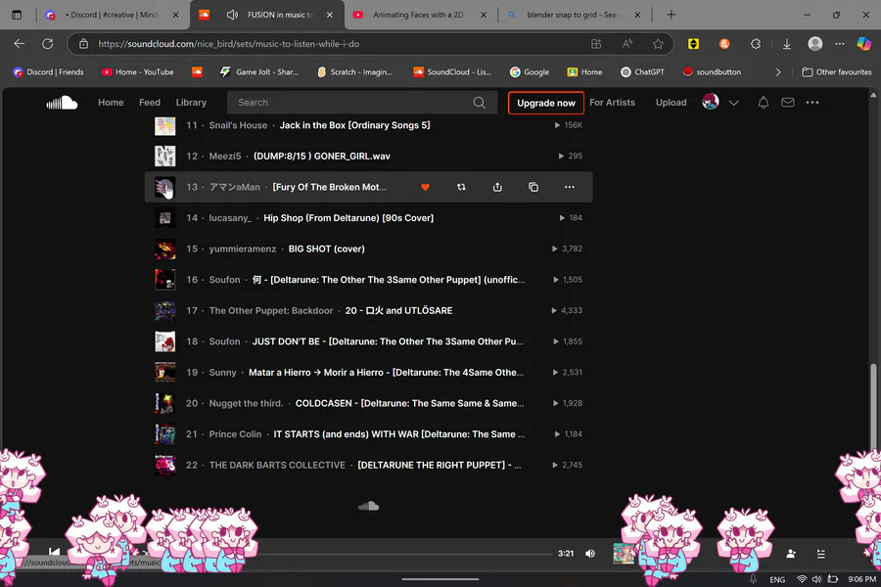Open the browser extensions puzzle icon
Viewport: 881px width, 587px height.
point(756,44)
